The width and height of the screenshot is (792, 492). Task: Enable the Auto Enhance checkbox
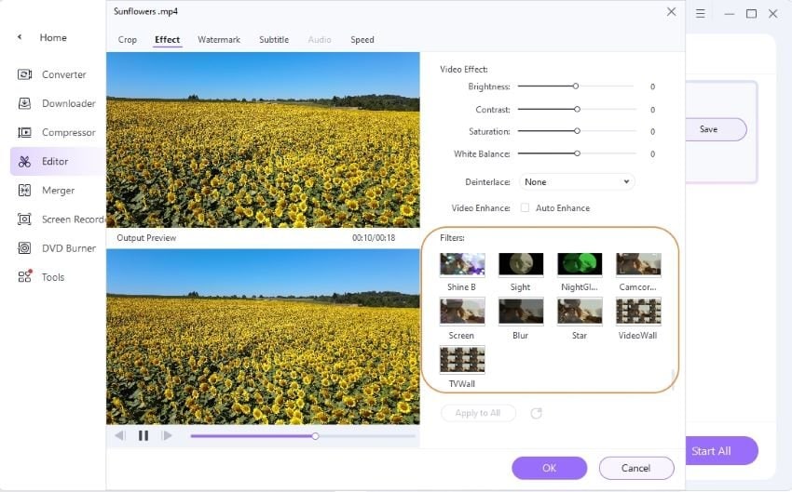pyautogui.click(x=525, y=207)
